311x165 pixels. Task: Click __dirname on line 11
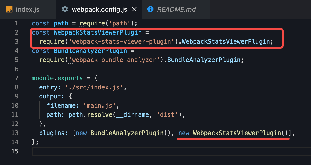pos(132,115)
